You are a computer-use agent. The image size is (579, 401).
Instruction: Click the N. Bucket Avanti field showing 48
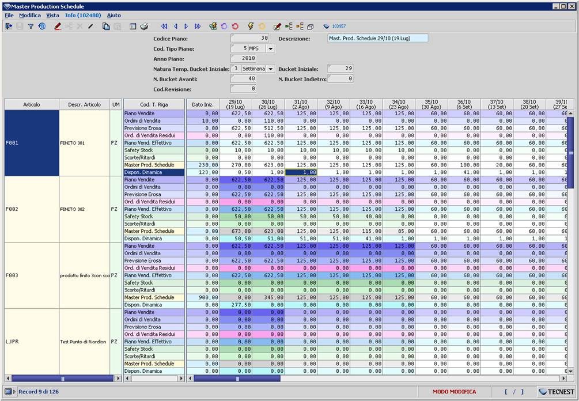coord(244,79)
